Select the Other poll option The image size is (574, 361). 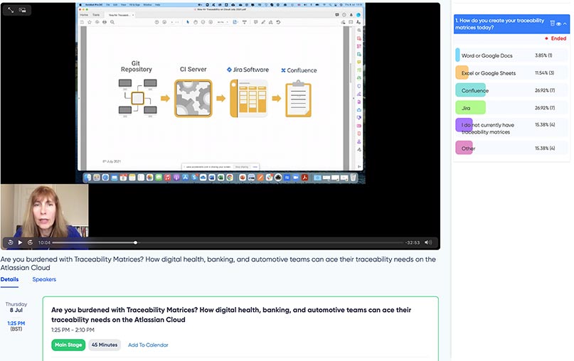(x=511, y=148)
